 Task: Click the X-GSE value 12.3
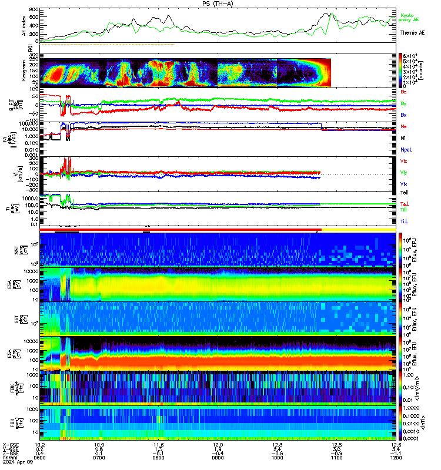[x=277, y=445]
